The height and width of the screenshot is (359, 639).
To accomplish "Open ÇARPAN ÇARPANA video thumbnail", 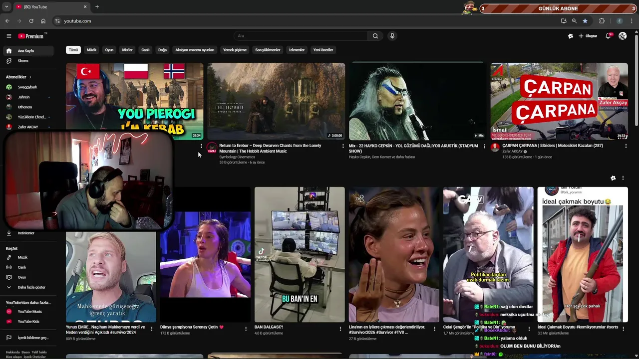I will (559, 101).
